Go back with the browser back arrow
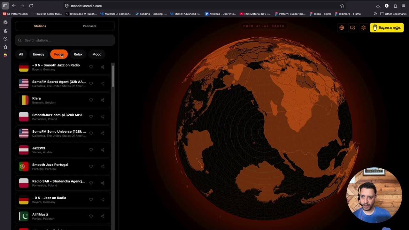 [x=14, y=6]
